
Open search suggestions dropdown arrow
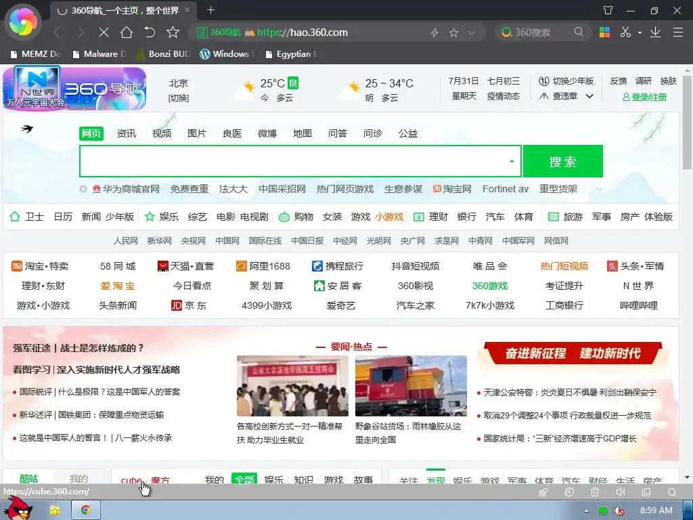coord(512,161)
